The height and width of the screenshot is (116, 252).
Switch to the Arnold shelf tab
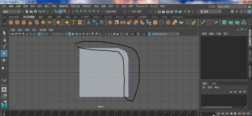[108, 17]
